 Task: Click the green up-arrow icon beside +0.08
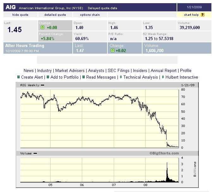(42, 27)
